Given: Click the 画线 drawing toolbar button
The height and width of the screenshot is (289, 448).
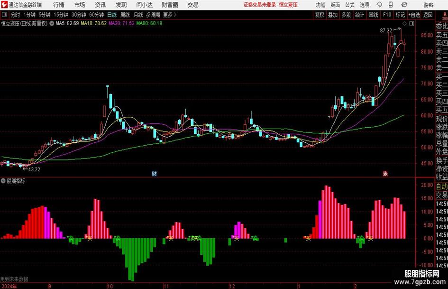Looking at the screenshot, I should coord(373,15).
